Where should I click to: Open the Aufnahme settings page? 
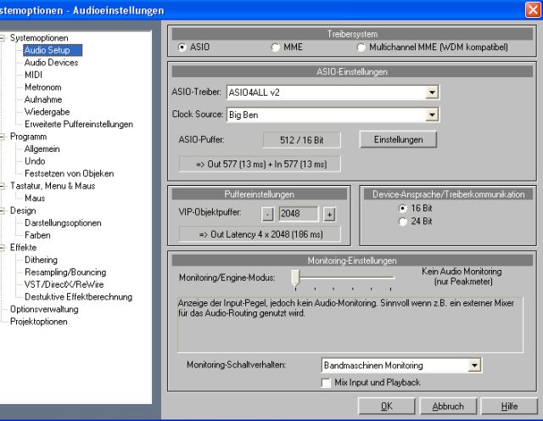tap(43, 100)
